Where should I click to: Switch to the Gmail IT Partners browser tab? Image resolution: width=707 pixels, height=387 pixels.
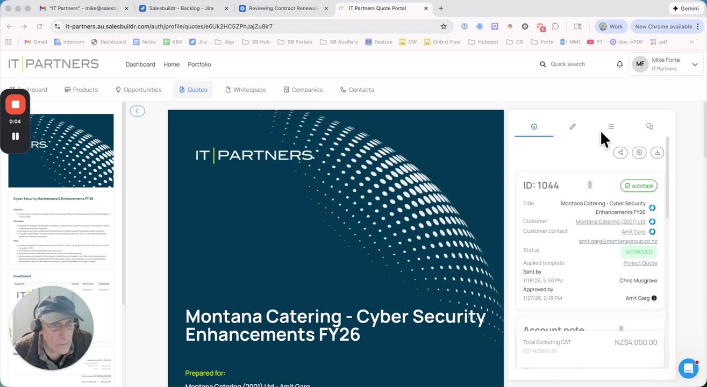click(82, 9)
